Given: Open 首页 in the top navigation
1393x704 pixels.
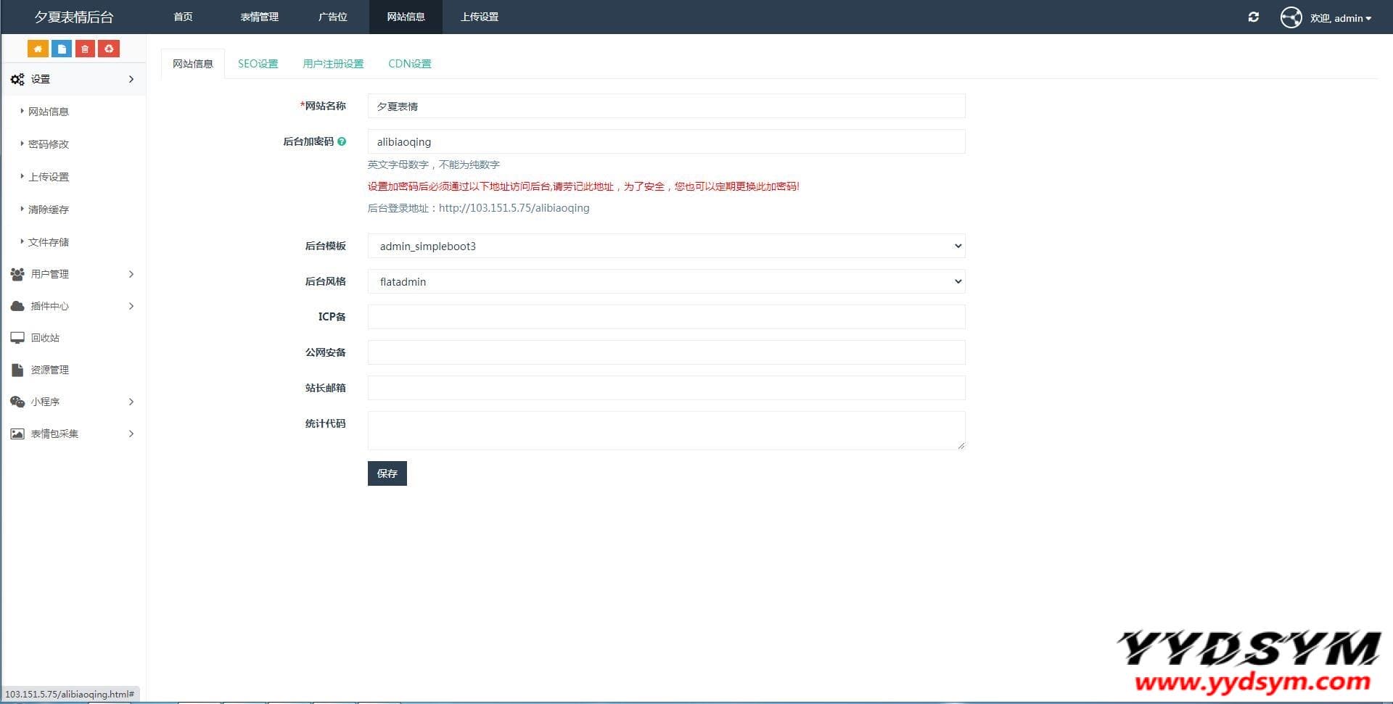Looking at the screenshot, I should coord(184,17).
